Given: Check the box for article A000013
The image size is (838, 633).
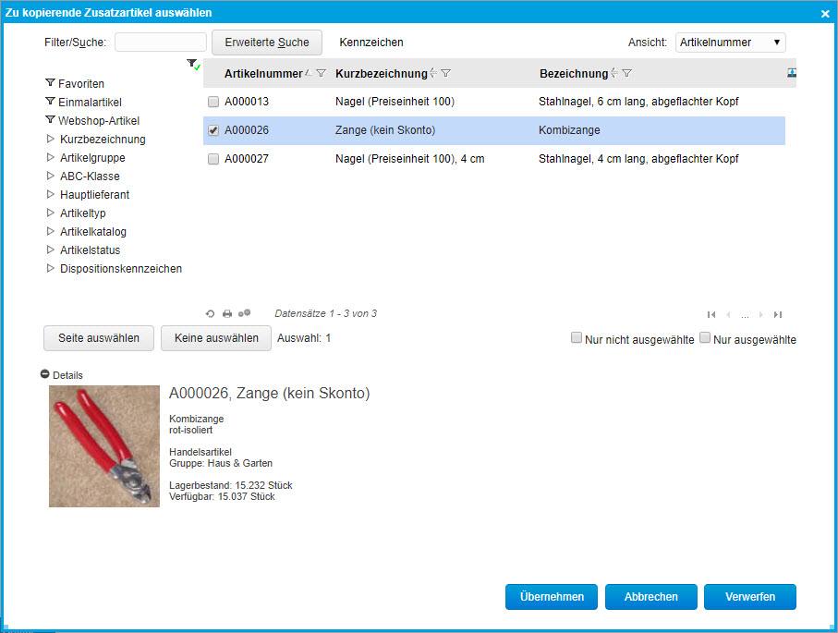Looking at the screenshot, I should (213, 102).
